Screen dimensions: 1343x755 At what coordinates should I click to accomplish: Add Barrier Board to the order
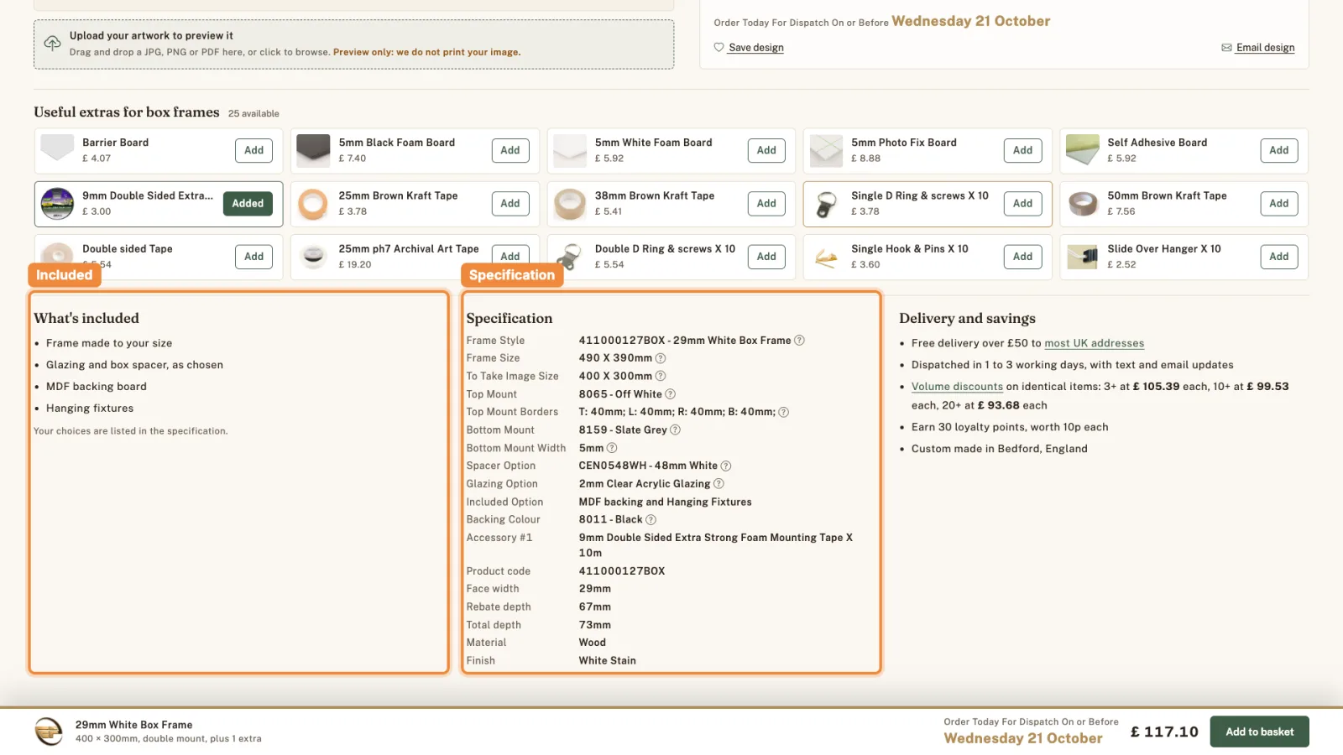[253, 150]
